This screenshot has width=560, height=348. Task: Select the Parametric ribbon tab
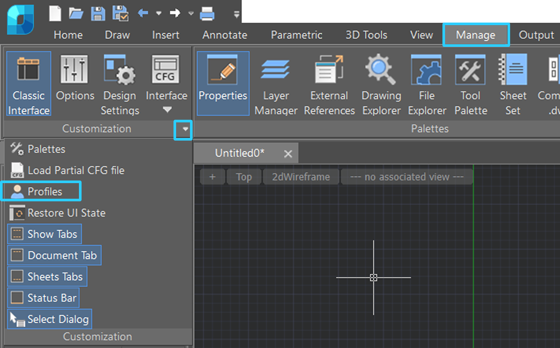pos(296,35)
